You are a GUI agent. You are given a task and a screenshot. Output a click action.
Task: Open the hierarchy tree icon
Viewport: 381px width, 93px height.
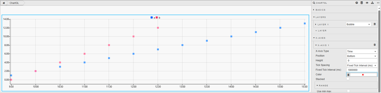tap(372, 3)
